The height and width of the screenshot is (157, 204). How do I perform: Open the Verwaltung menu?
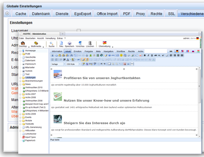tap(50, 38)
